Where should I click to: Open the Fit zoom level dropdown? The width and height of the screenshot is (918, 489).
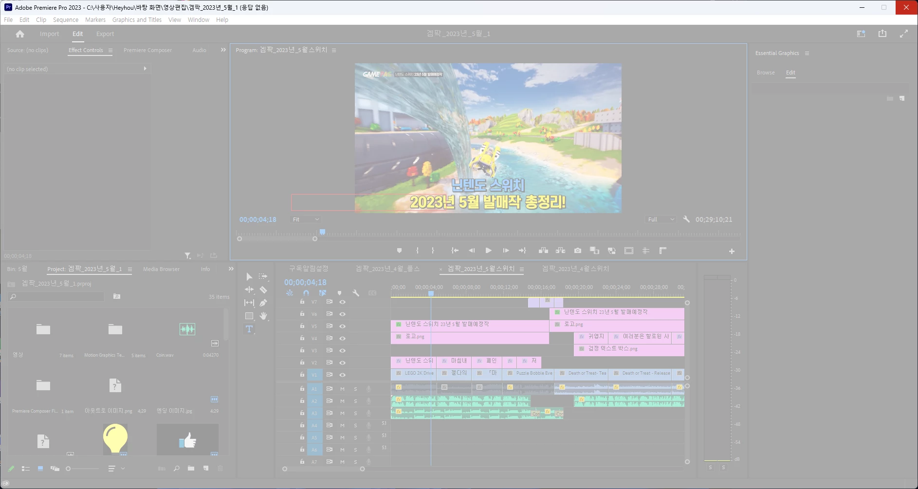[x=306, y=219]
